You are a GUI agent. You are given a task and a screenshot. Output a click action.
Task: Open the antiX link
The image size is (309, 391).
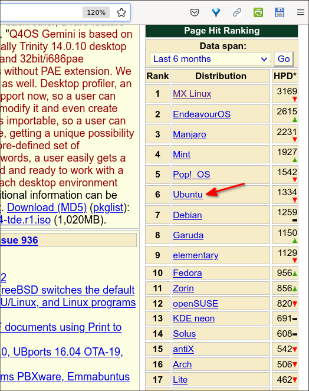(x=183, y=349)
